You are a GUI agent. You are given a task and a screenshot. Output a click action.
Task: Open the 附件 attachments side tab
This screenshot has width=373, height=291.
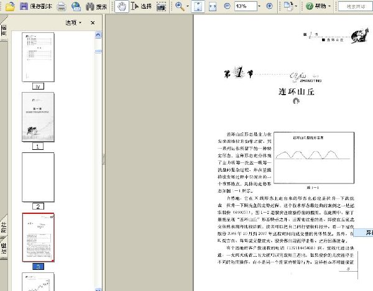(4, 227)
